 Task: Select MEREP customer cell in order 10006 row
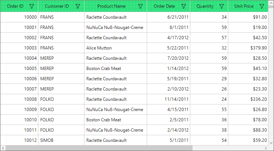click(x=61, y=78)
